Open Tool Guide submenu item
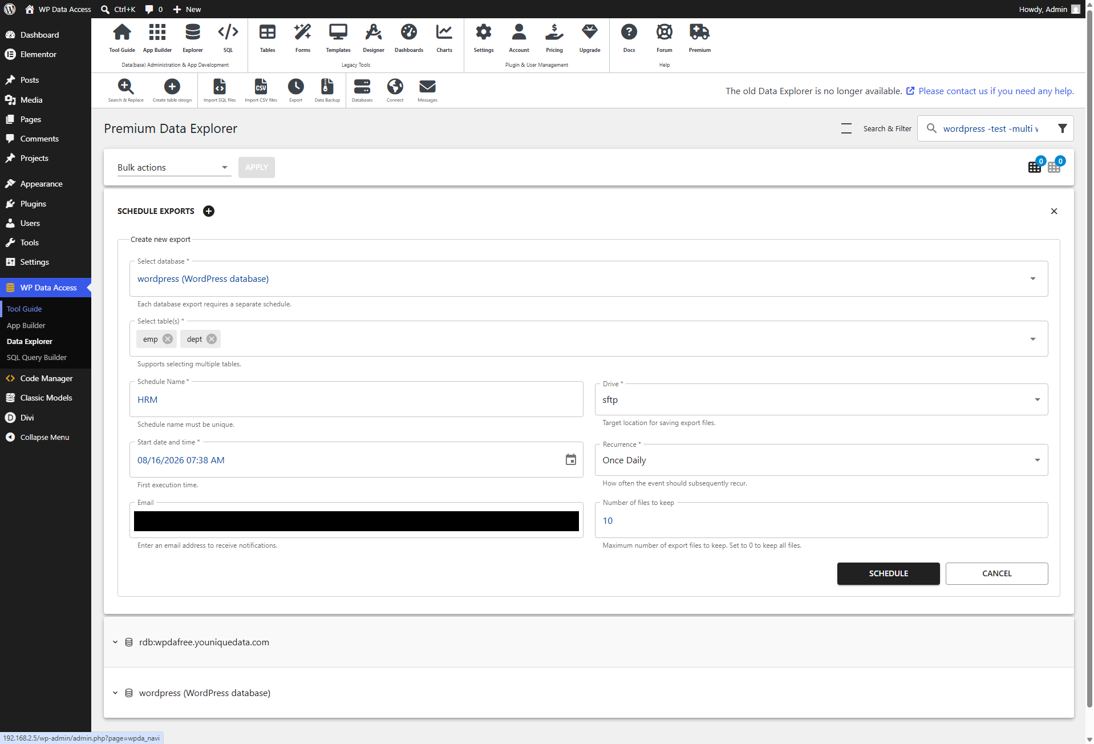This screenshot has width=1094, height=744. point(25,309)
